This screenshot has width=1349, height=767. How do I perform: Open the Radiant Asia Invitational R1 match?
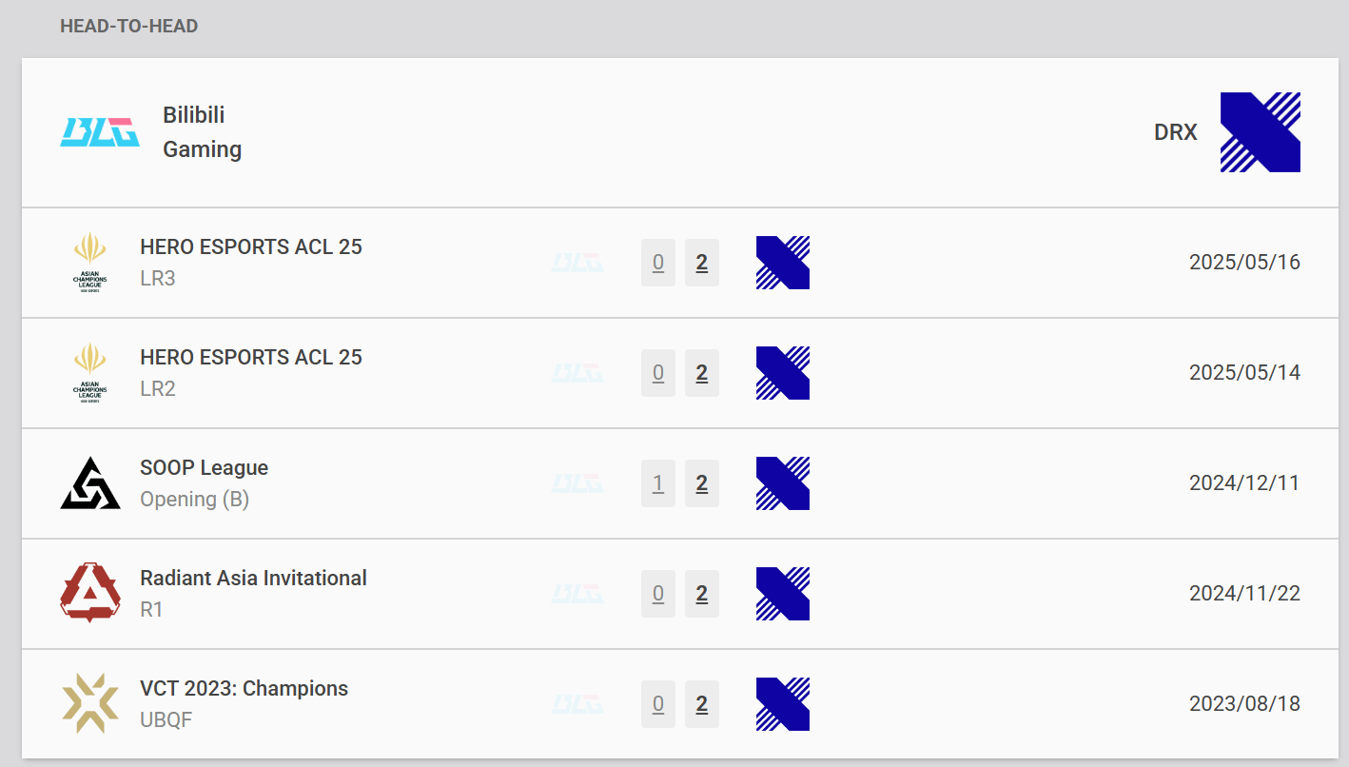pos(253,579)
